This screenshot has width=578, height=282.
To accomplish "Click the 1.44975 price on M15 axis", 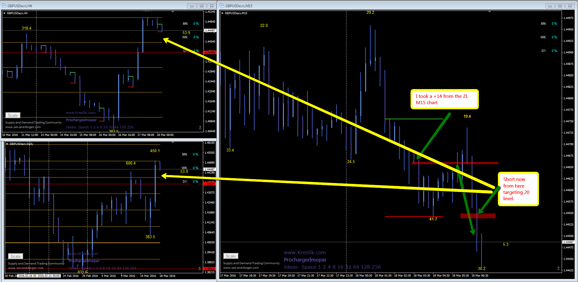I will click(568, 18).
